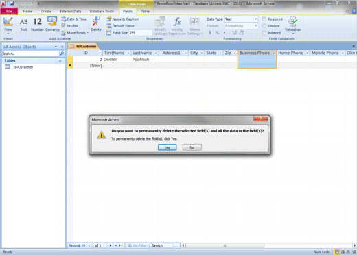This screenshot has width=357, height=255.
Task: Close the Microsoft Access dialog
Action: pyautogui.click(x=261, y=119)
